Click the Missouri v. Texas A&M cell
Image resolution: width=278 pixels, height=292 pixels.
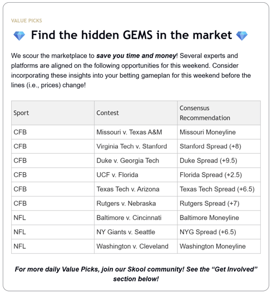click(136, 132)
